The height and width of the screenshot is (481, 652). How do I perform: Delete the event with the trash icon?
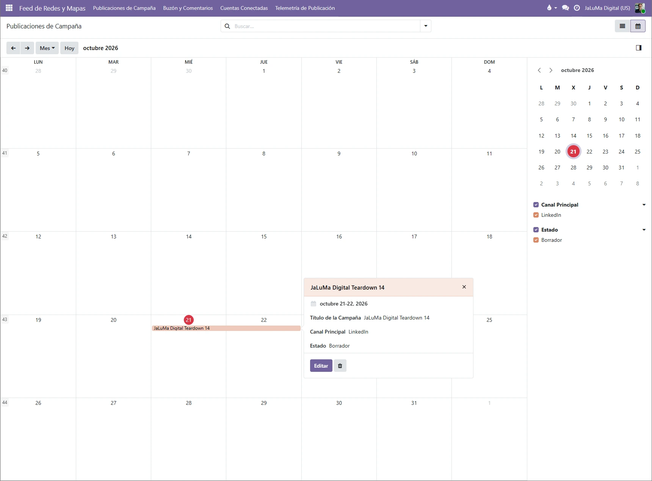click(340, 366)
